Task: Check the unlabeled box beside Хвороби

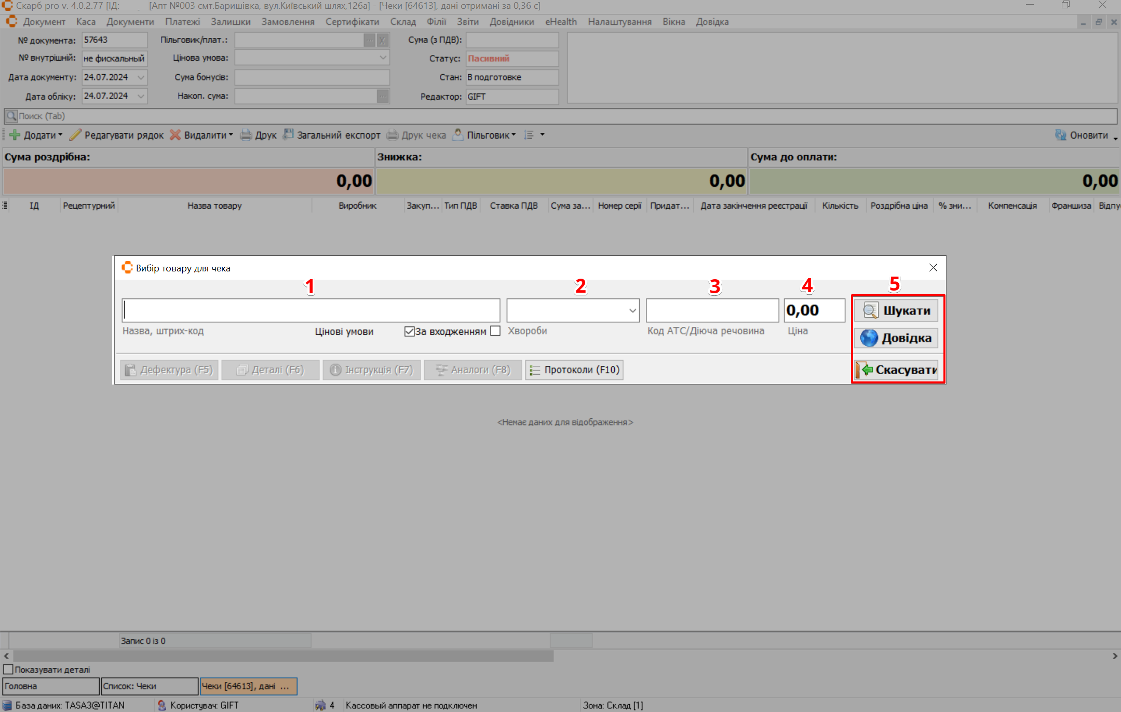Action: pyautogui.click(x=495, y=331)
